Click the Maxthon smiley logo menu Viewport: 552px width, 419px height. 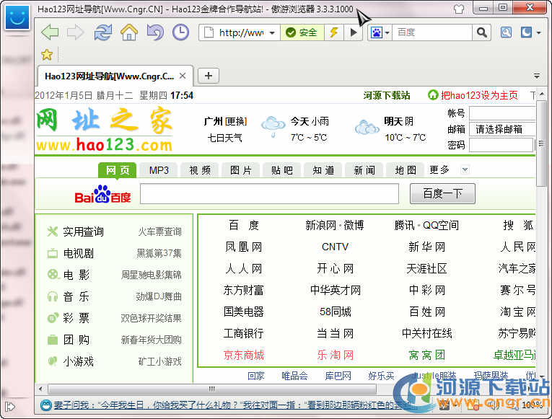(x=17, y=17)
